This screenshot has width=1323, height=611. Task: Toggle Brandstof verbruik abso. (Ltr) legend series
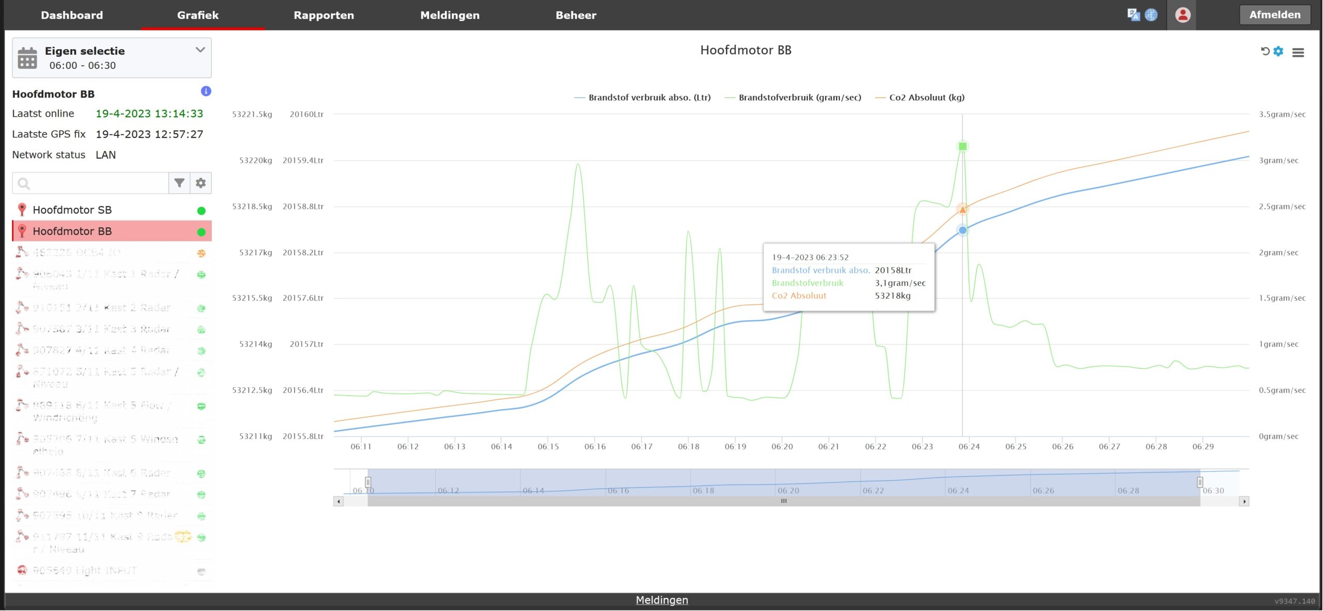point(649,98)
